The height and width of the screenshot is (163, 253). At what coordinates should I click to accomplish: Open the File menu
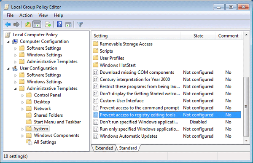10,15
